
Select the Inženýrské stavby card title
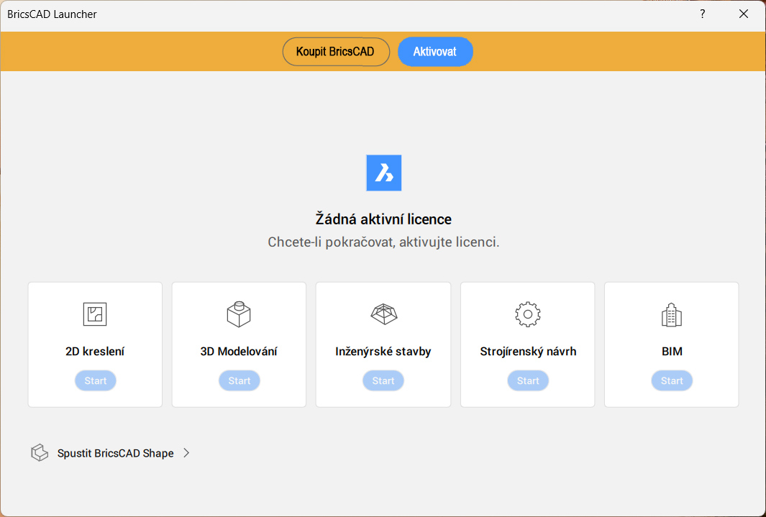pos(383,352)
